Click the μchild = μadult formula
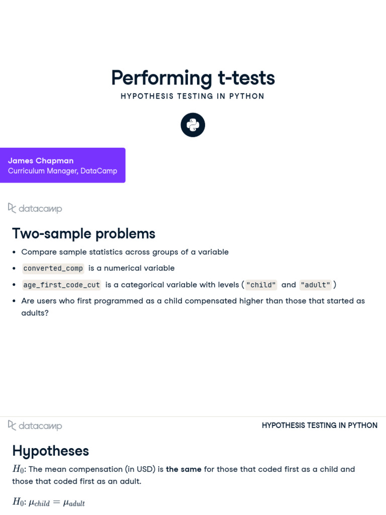The image size is (386, 515). (x=60, y=502)
